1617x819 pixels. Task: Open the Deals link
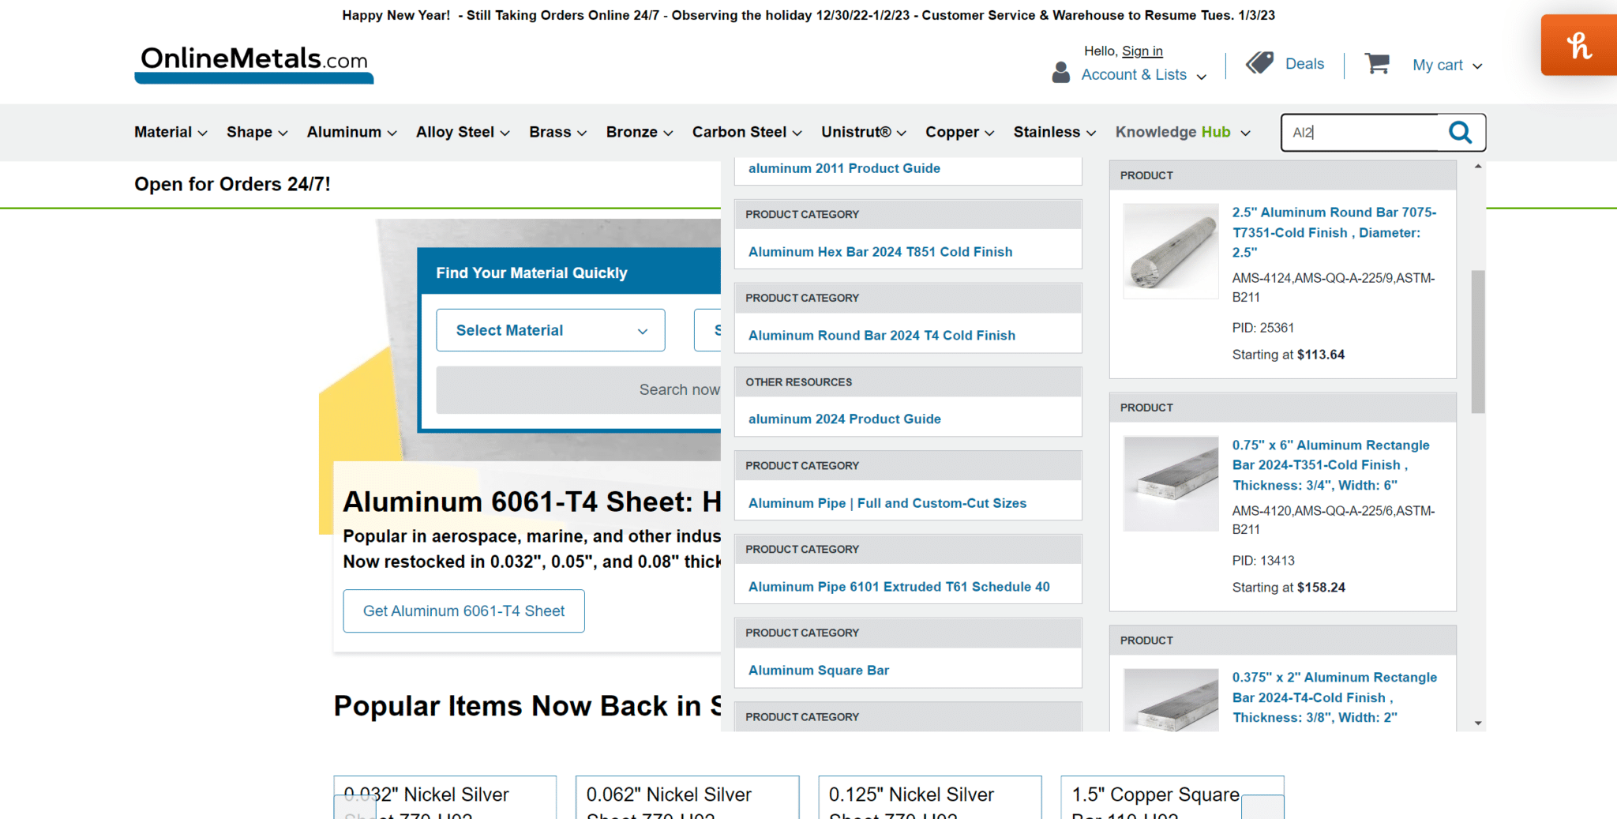point(1304,64)
